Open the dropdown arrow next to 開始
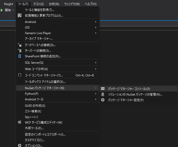The height and width of the screenshot is (147, 178). tap(13, 10)
